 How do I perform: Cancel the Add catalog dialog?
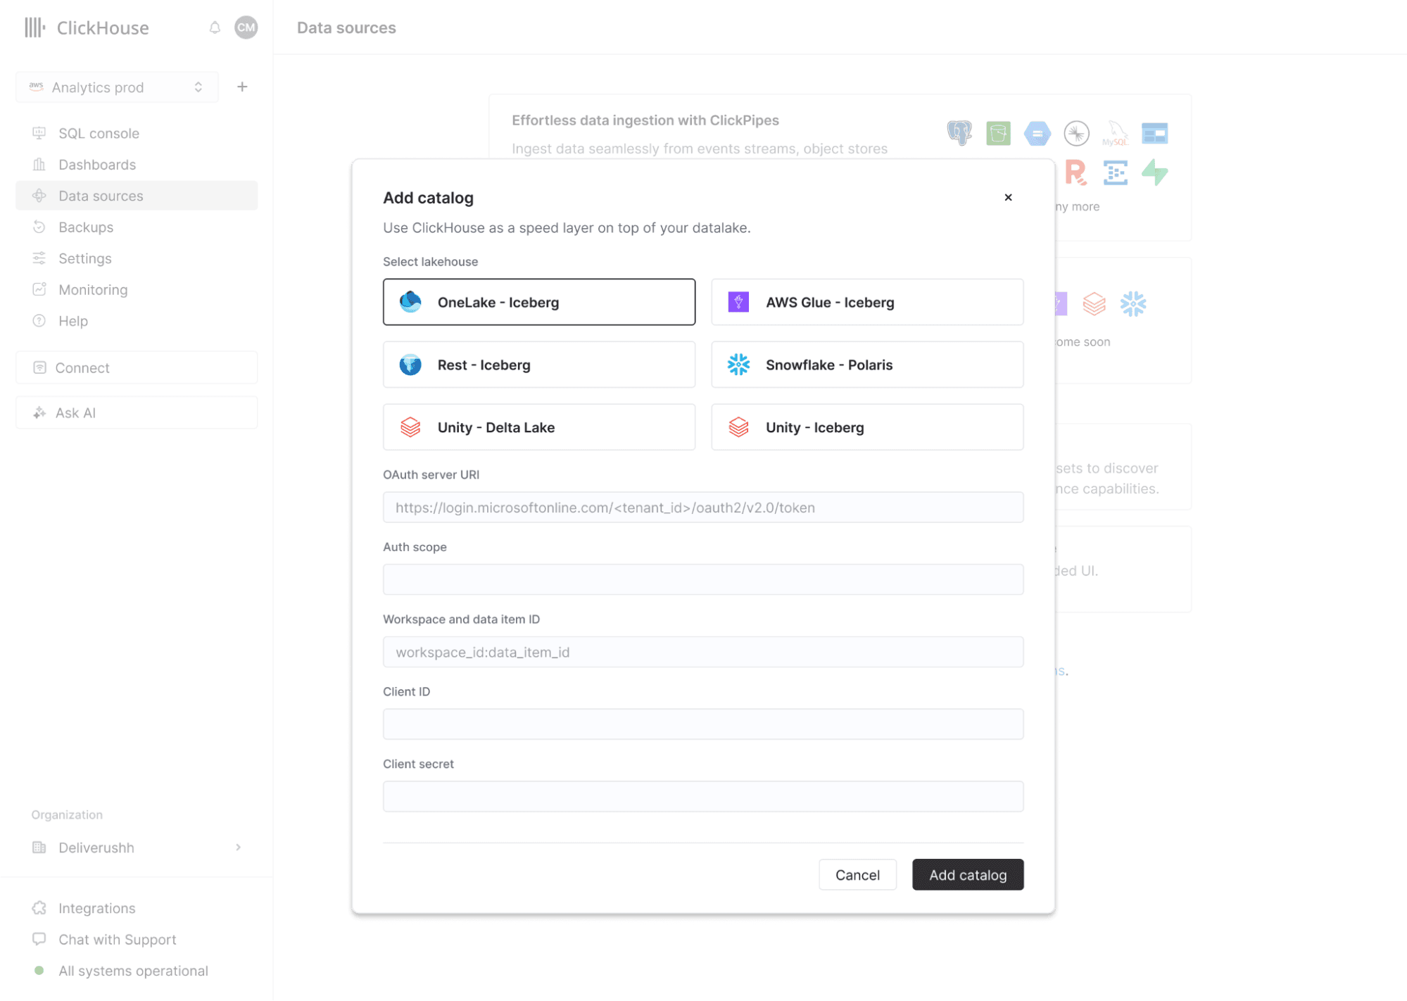click(x=857, y=875)
